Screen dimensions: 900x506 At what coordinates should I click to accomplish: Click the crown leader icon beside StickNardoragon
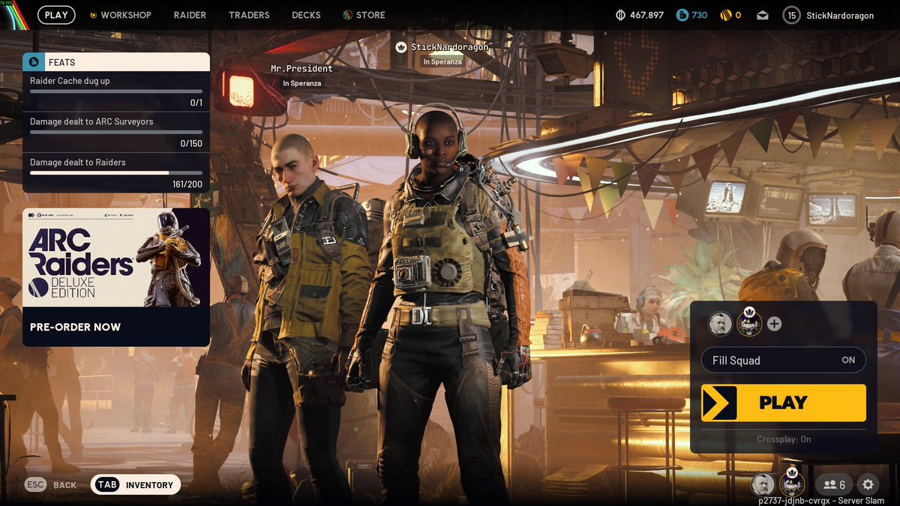(401, 47)
